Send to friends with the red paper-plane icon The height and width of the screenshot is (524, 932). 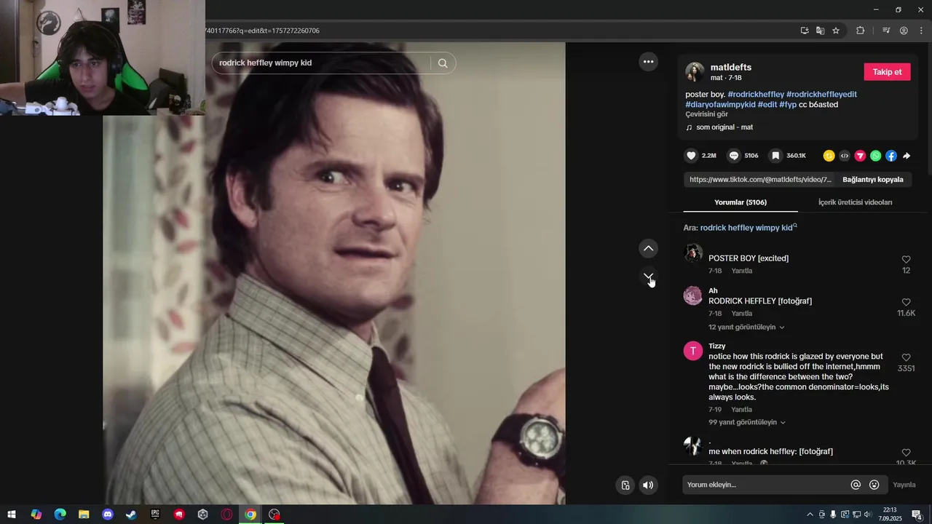click(x=860, y=156)
